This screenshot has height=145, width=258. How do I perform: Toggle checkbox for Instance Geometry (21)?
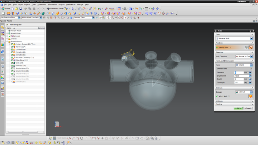point(12,58)
